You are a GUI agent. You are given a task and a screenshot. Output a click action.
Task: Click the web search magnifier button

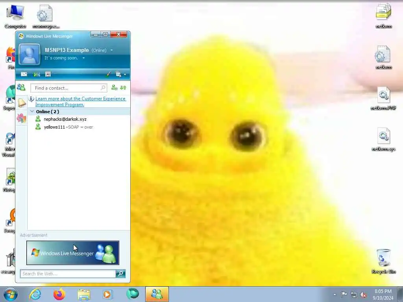120,274
